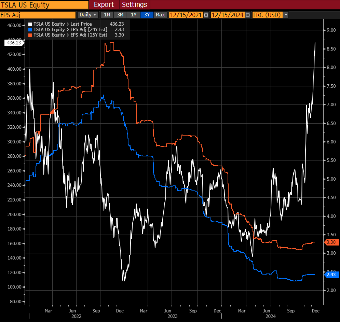Edit the end date field 12/15/2024

point(228,15)
